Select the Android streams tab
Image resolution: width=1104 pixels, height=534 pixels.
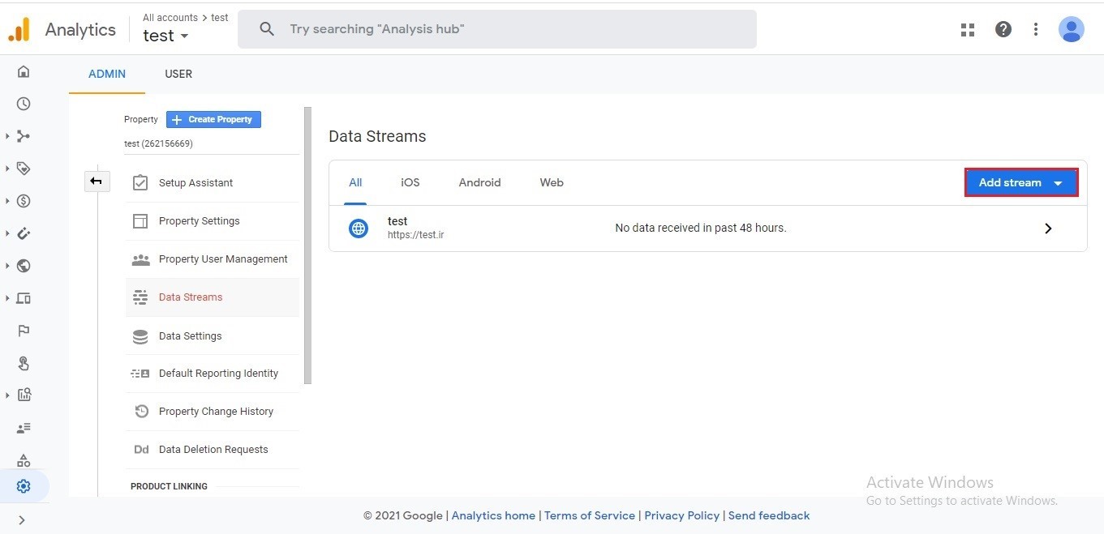click(x=479, y=182)
